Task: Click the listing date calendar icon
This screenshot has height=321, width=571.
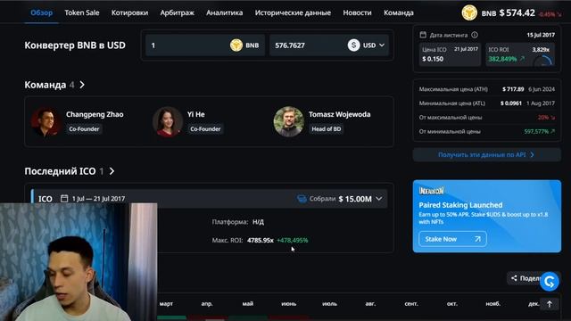Action: [x=423, y=35]
